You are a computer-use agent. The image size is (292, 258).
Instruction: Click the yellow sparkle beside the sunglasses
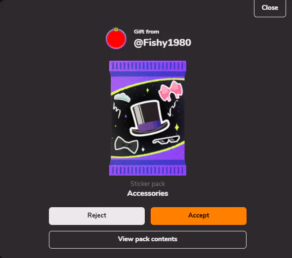pyautogui.click(x=177, y=127)
